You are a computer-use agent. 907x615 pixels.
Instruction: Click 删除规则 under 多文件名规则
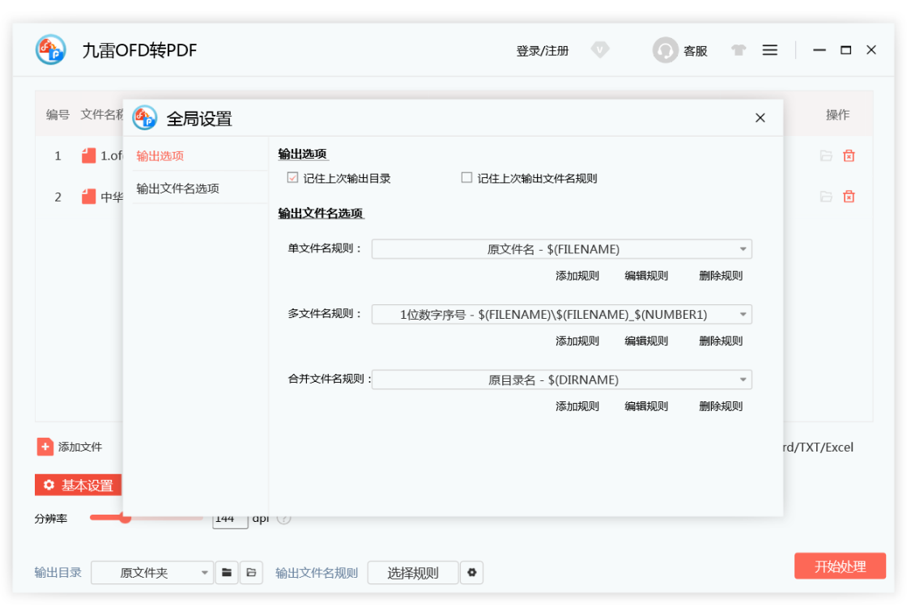click(x=721, y=341)
